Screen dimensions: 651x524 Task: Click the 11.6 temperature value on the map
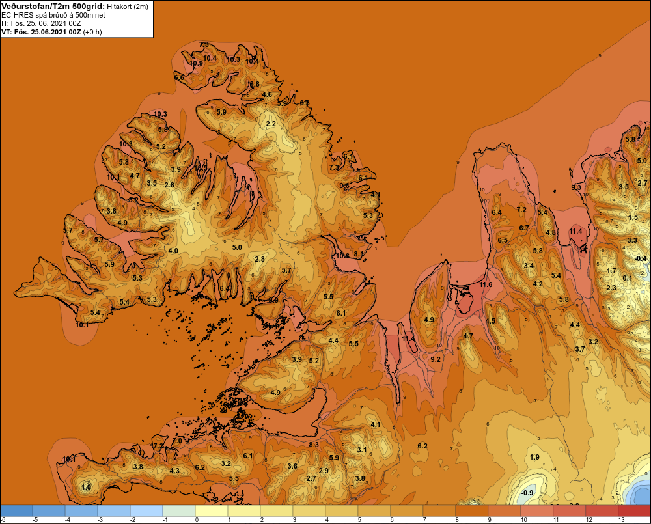[486, 285]
